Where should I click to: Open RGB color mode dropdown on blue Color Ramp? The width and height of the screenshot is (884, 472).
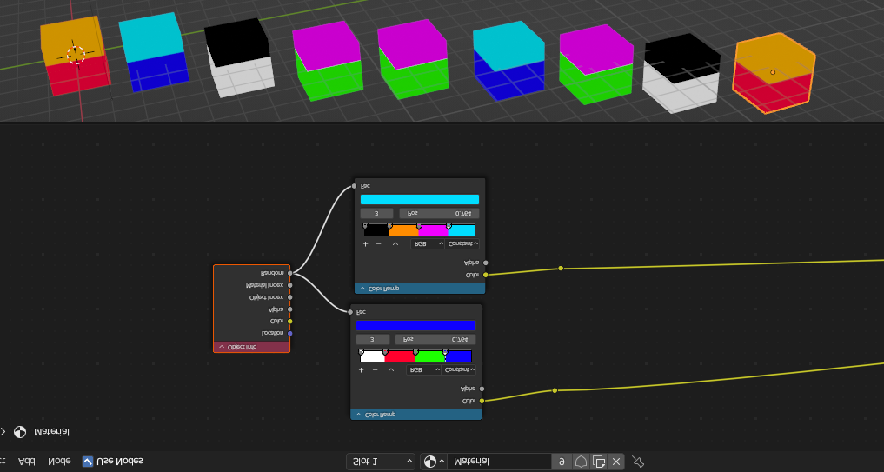pos(423,370)
